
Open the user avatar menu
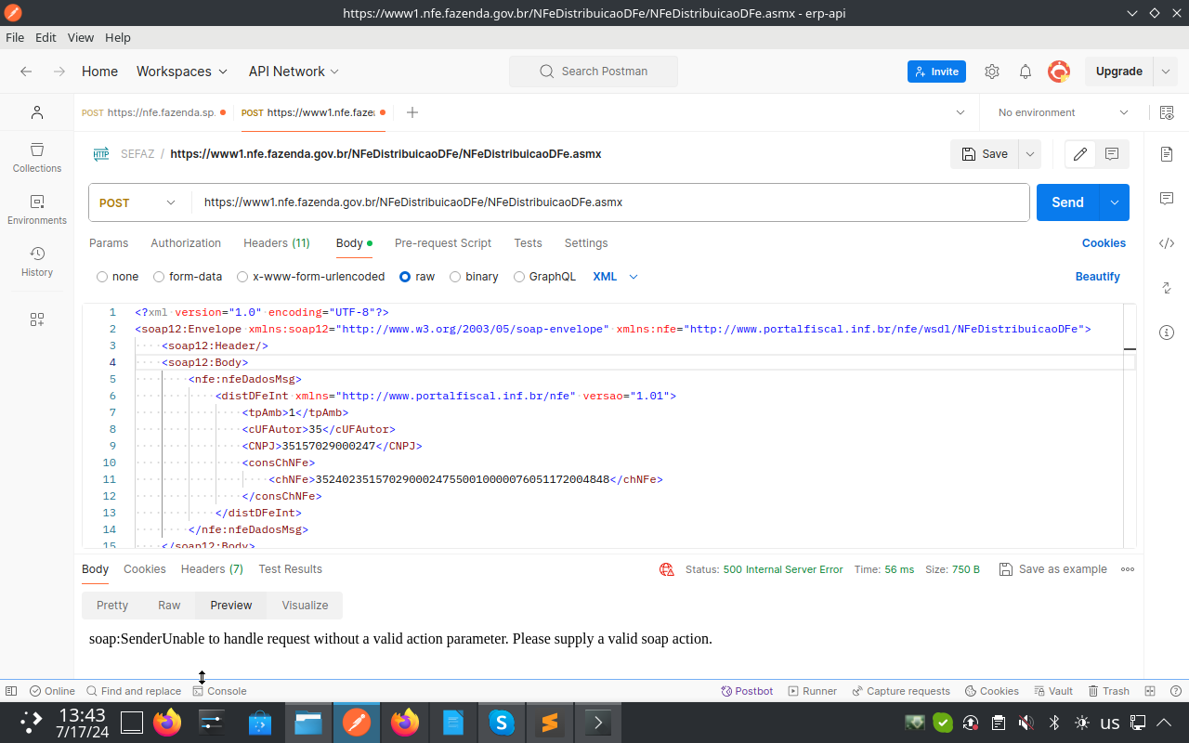[1059, 72]
